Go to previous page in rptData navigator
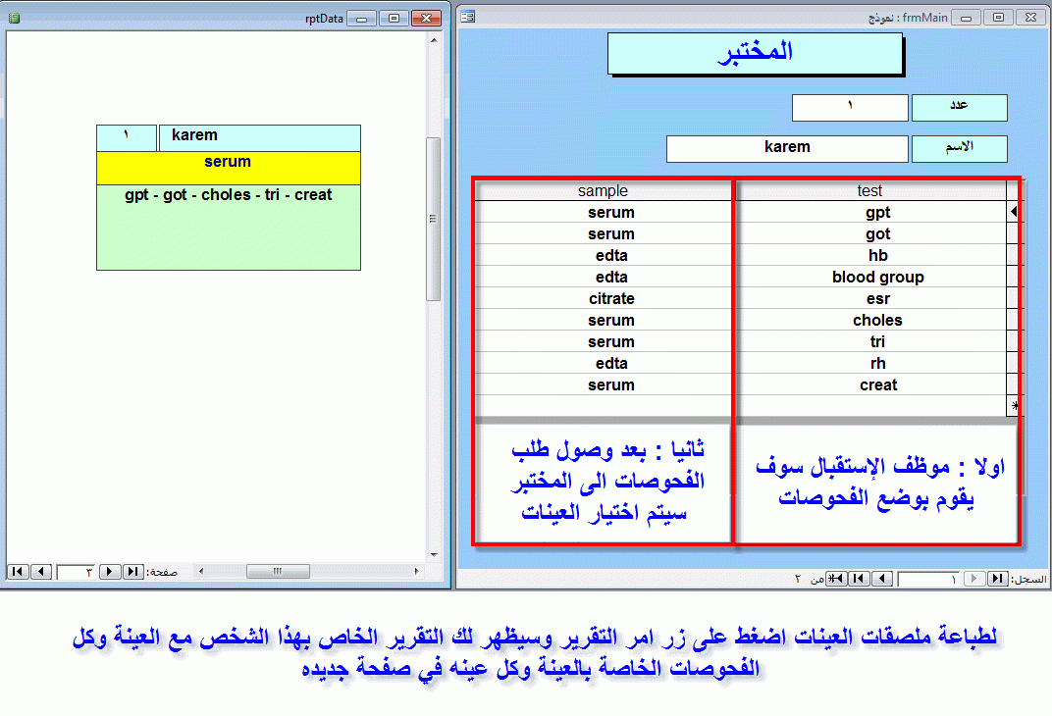This screenshot has width=1052, height=716. (x=41, y=571)
